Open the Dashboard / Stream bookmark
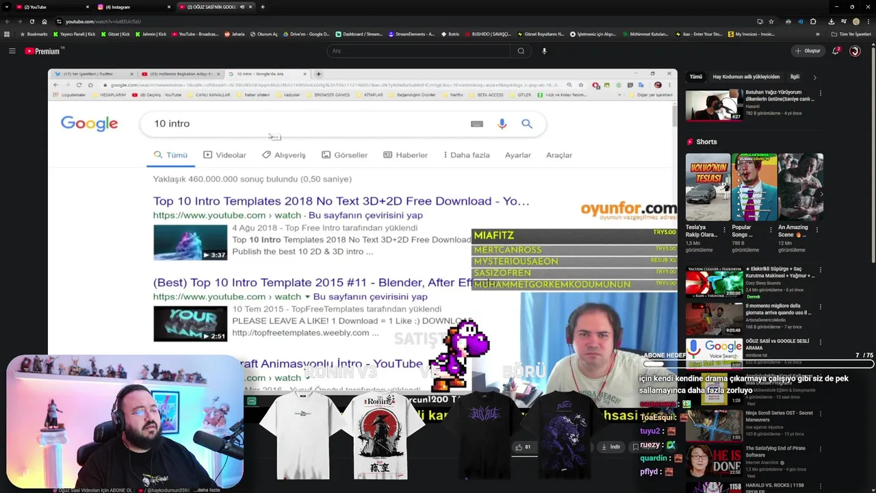The width and height of the screenshot is (876, 493). 359,34
